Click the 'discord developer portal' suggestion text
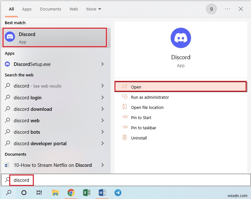251x199 pixels. [x=40, y=144]
